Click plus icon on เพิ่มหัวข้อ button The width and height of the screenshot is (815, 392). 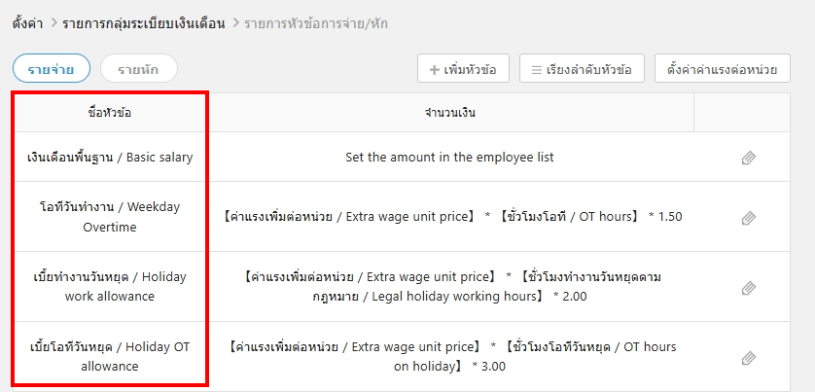point(434,70)
